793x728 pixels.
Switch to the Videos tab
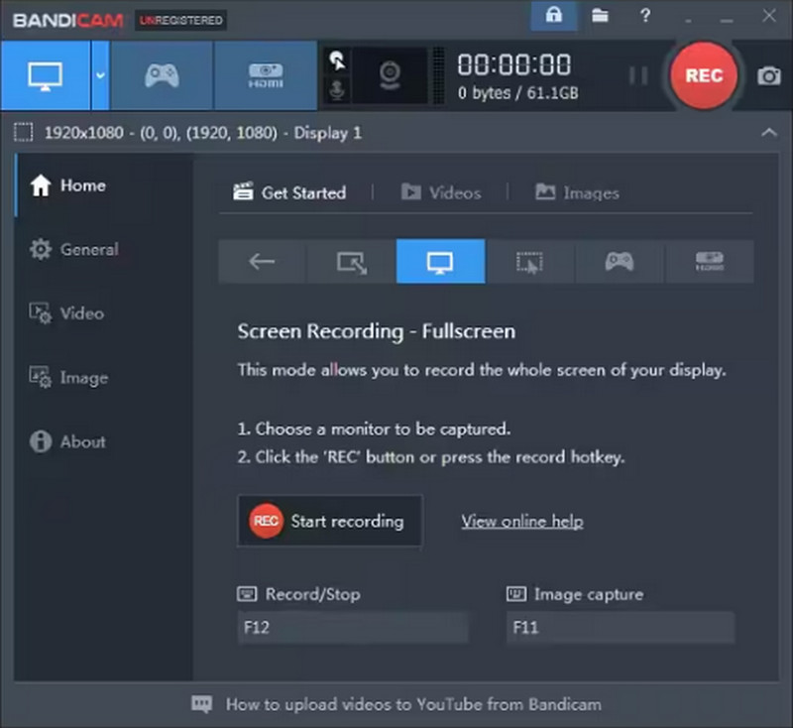click(441, 192)
